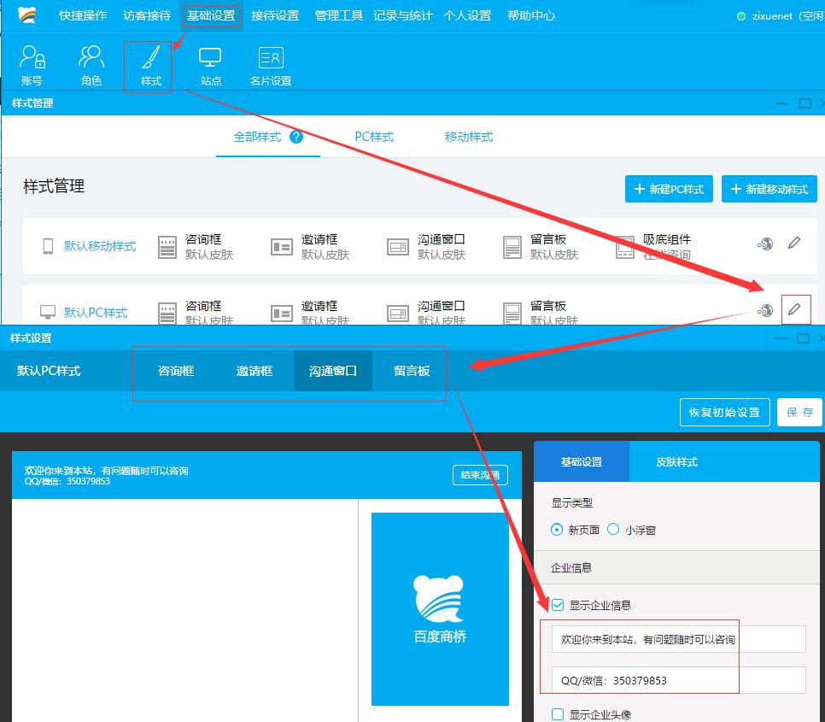This screenshot has width=825, height=722.
Task: Open 管理工具 menu
Action: [x=339, y=15]
